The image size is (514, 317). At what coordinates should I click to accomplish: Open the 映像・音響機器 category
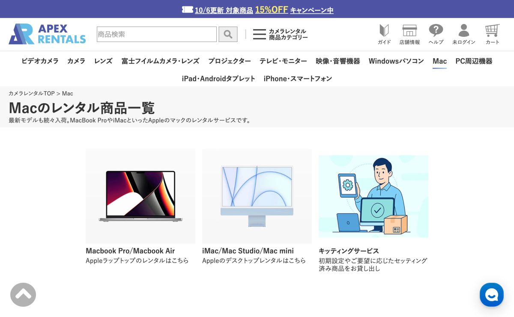click(x=338, y=61)
